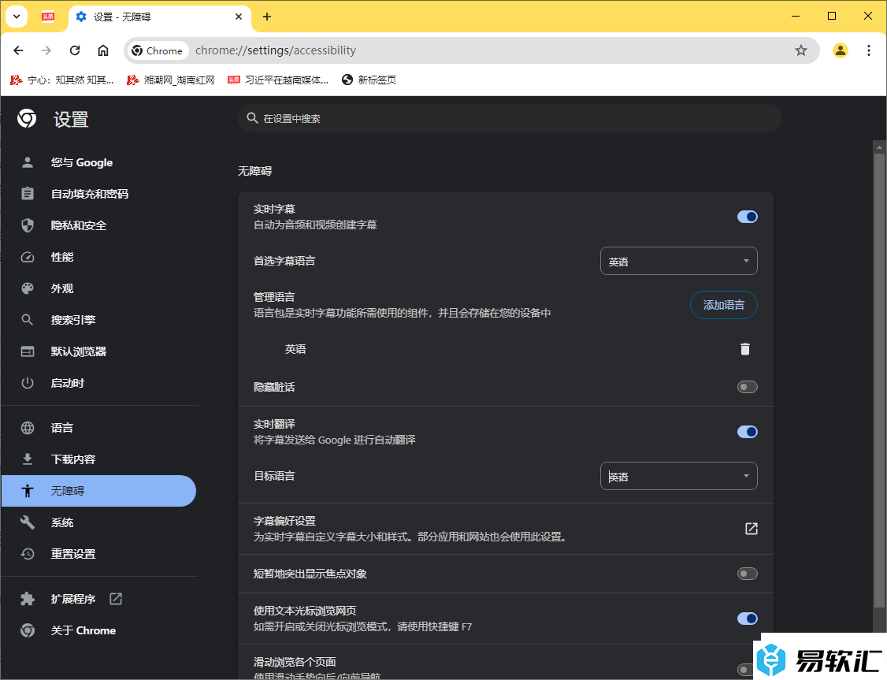Screen dimensions: 887x680
Task: Open the 宁心：知其然 bookmark
Action: tap(62, 80)
